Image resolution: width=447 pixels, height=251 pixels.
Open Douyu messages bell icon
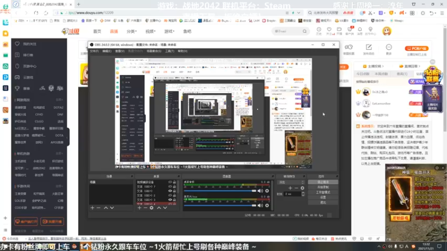[360, 30]
